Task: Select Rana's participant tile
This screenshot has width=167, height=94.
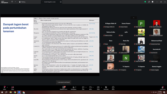Action: (111, 41)
